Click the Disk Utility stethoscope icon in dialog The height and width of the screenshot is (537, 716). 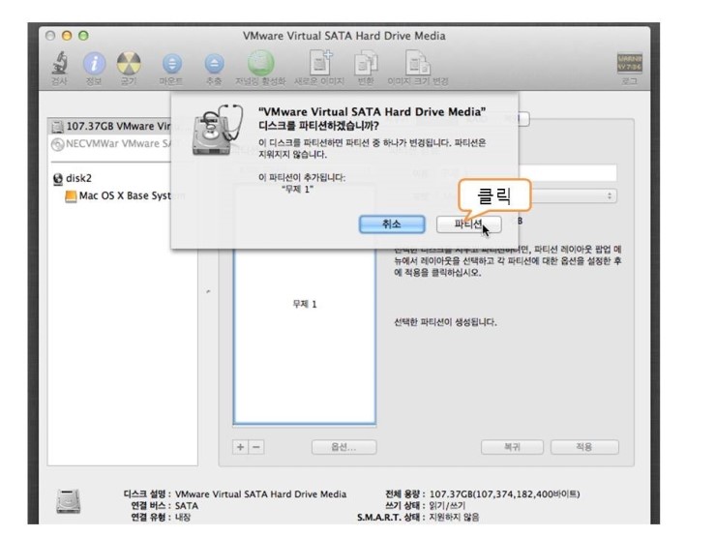(x=218, y=131)
